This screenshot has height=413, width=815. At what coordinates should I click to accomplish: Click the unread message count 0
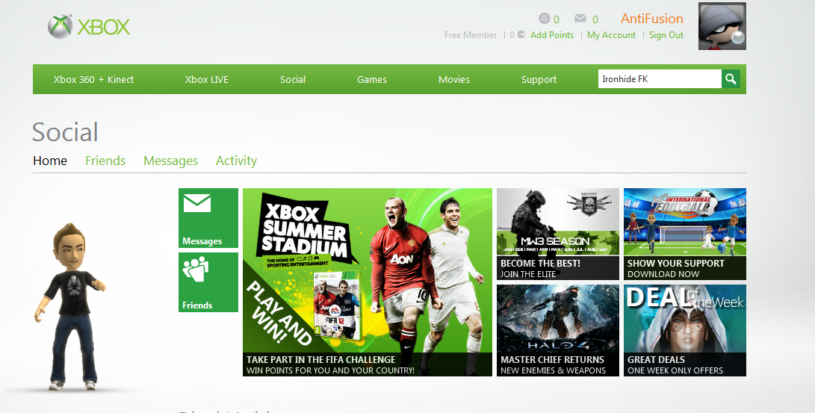595,19
